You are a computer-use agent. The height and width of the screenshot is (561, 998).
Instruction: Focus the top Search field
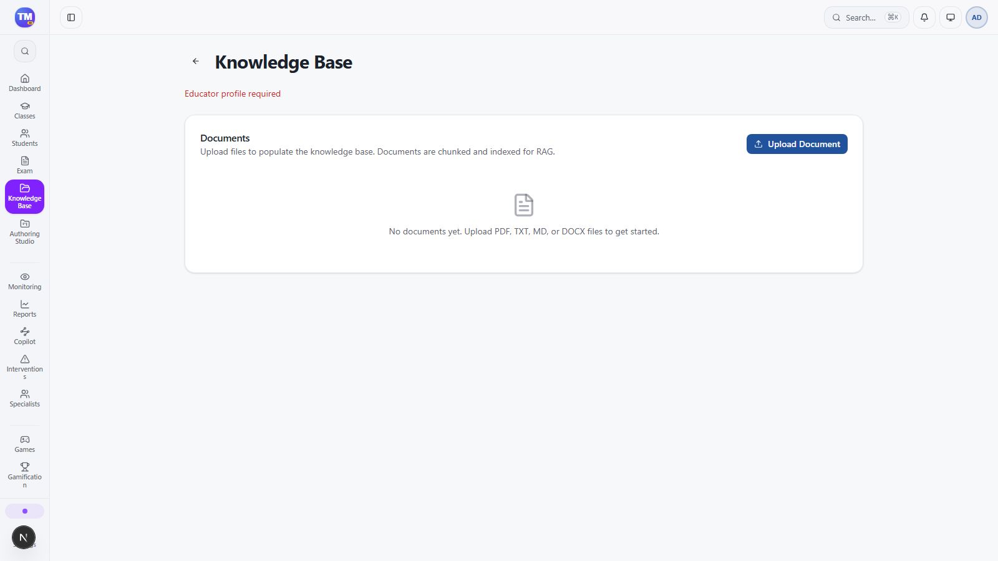[866, 17]
